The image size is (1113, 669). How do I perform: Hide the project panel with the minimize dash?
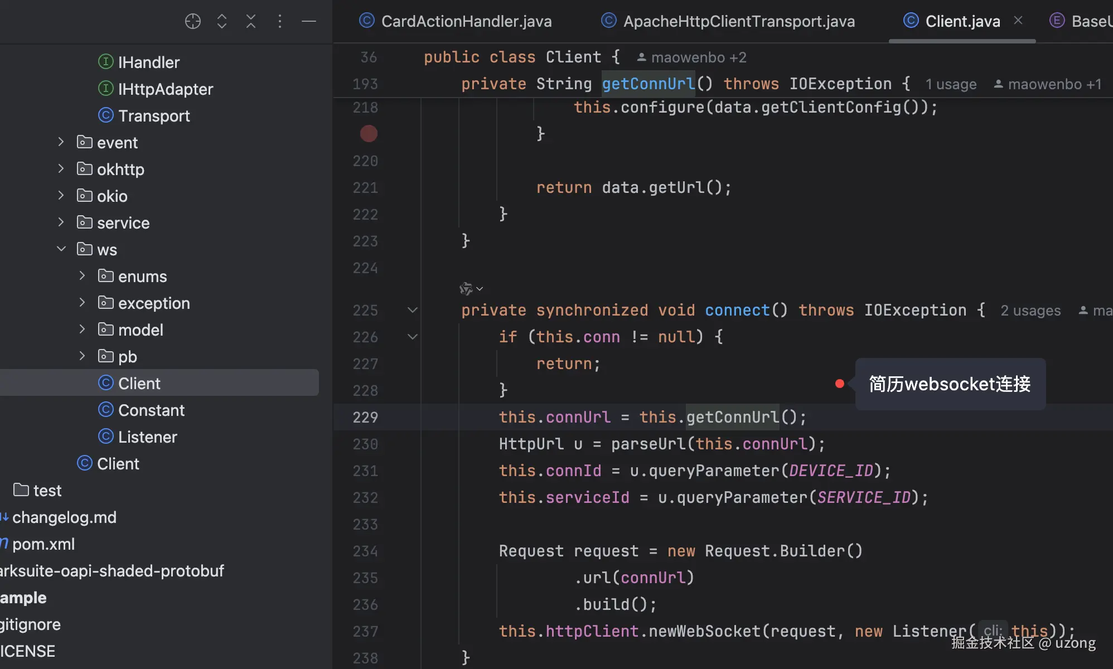[309, 21]
